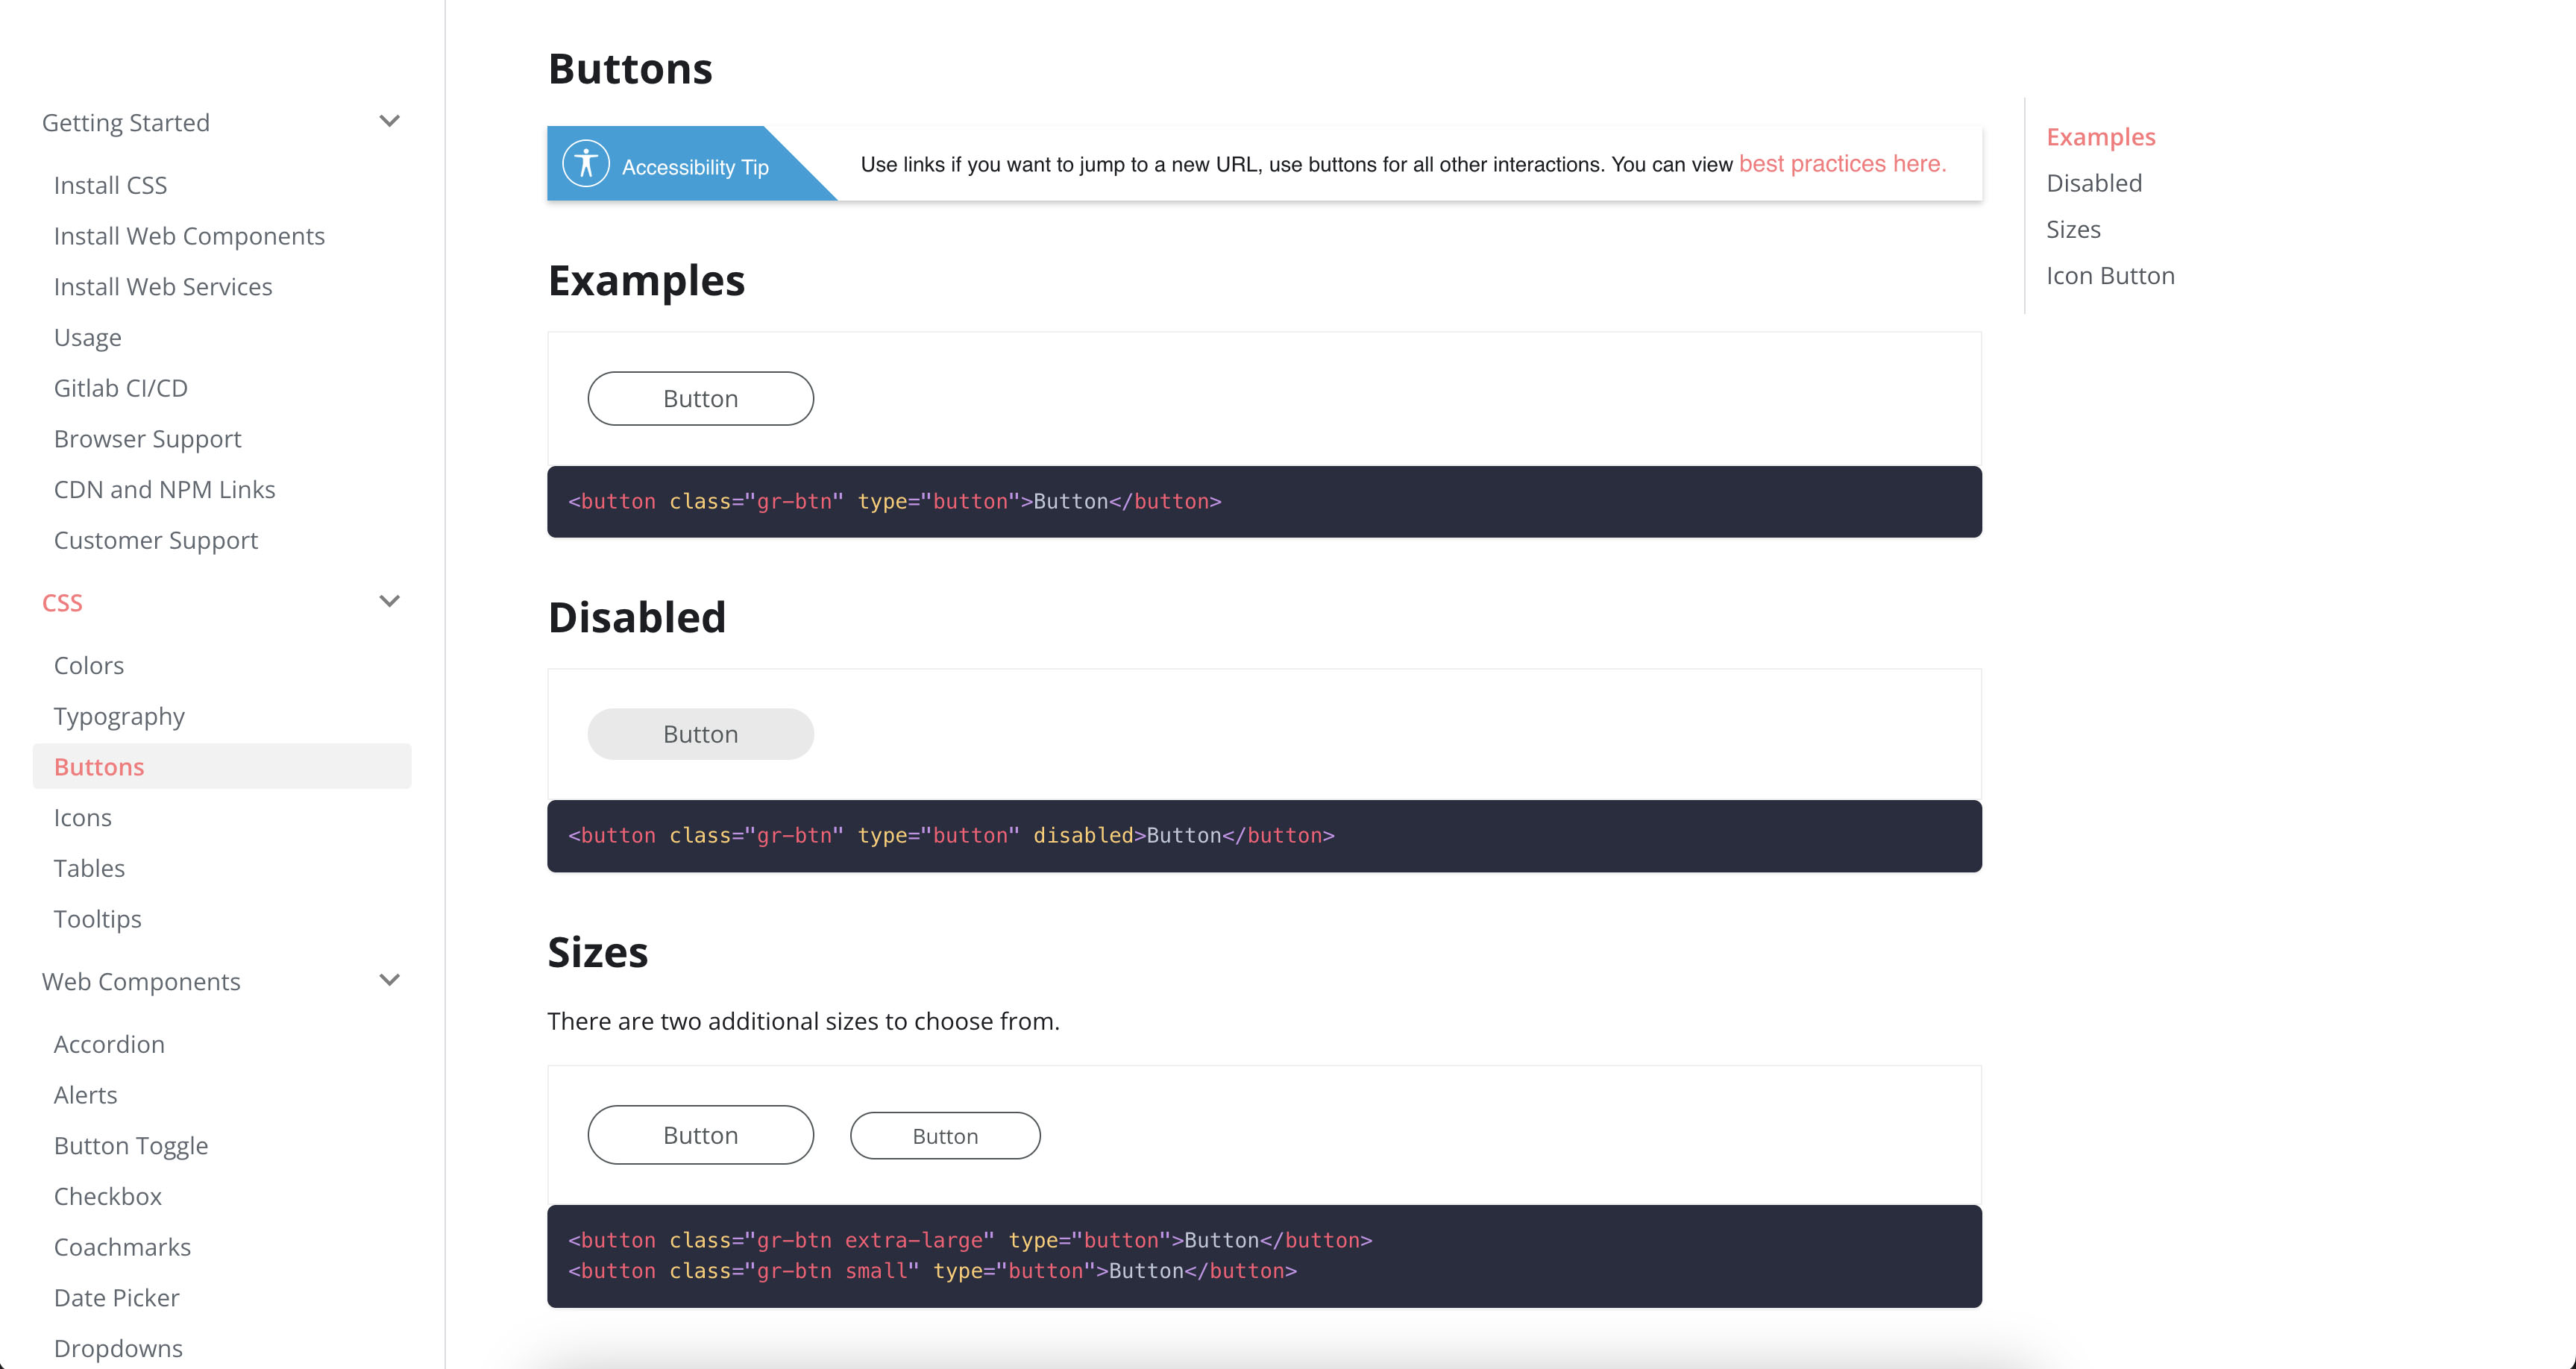Image resolution: width=2576 pixels, height=1369 pixels.
Task: Collapse the Web Components section chevron
Action: click(390, 980)
